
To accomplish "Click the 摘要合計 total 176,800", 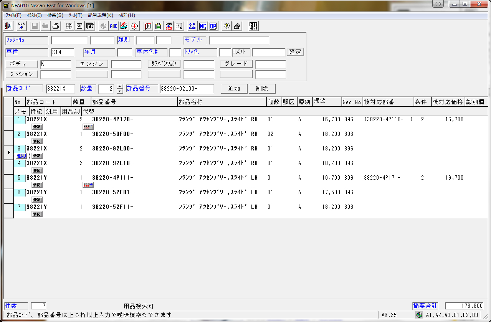I will click(465, 306).
